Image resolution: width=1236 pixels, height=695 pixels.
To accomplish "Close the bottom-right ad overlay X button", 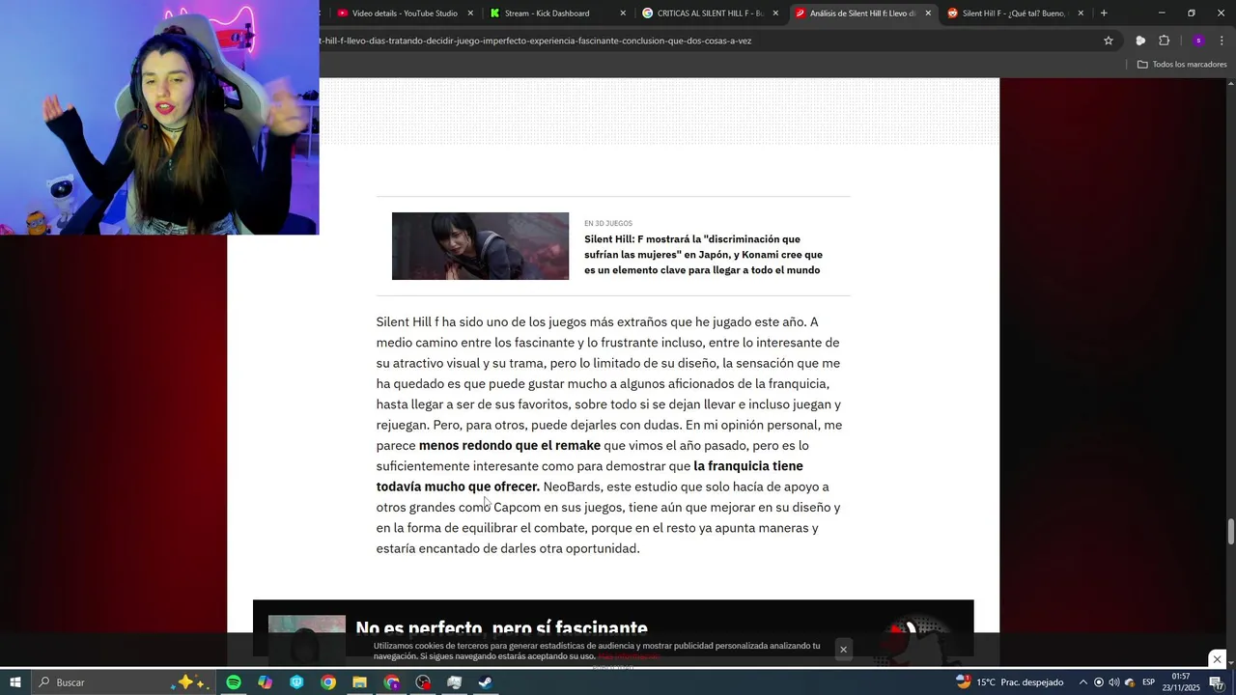I will click(x=1217, y=659).
